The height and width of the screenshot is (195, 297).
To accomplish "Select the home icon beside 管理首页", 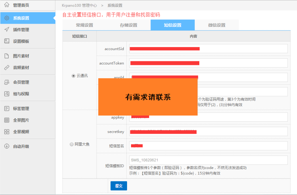I will [x=7, y=5].
